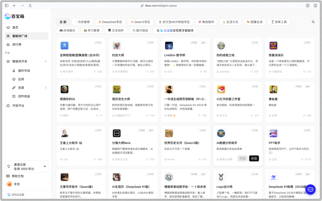322x201 pixels.
Task: Collapse the 智能体开发 section chevron
Action: tap(46, 61)
